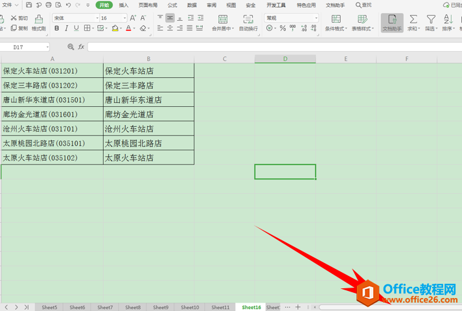
Task: Click Increase Decimal places icon
Action: point(304,28)
